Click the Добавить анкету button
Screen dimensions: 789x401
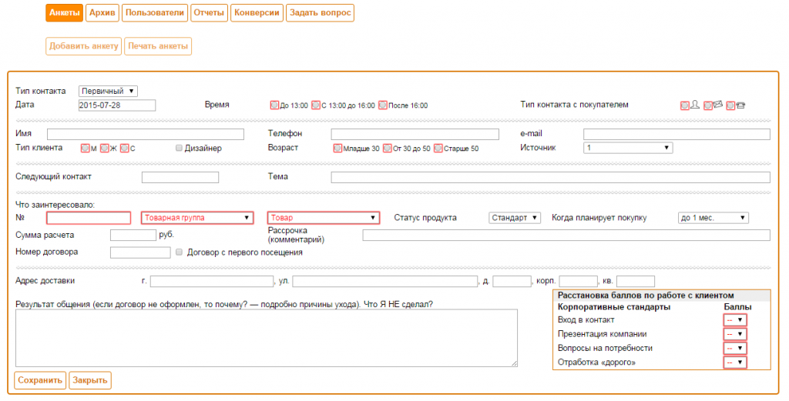pos(83,46)
